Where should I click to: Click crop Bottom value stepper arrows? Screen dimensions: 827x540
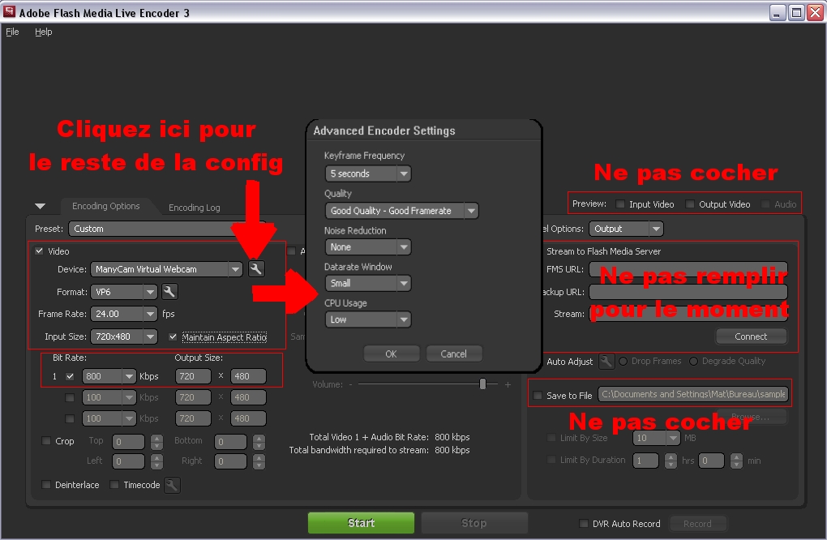click(259, 442)
